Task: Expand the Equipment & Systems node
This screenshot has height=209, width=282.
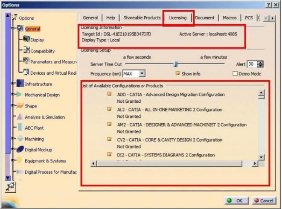Action: pyautogui.click(x=13, y=161)
